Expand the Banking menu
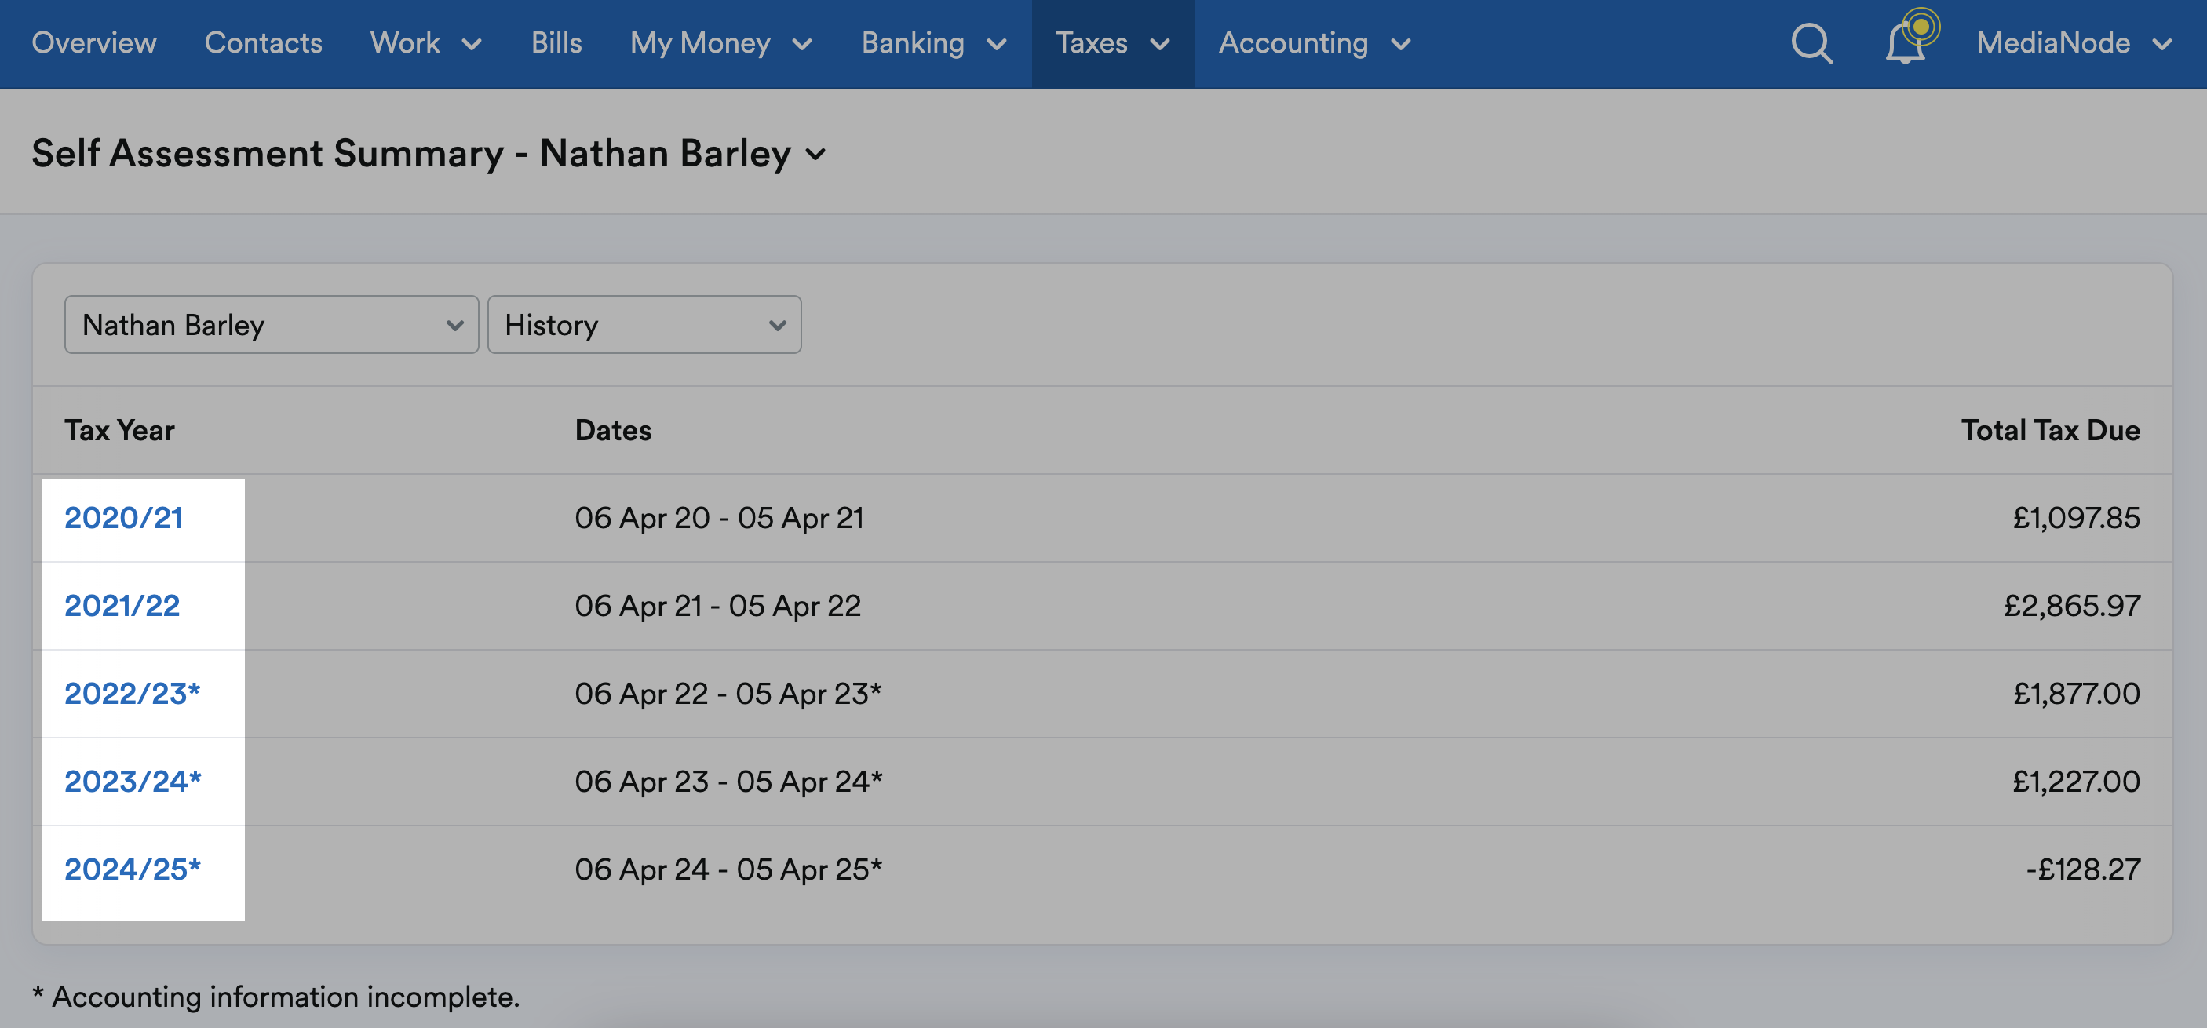The image size is (2207, 1028). pos(934,43)
